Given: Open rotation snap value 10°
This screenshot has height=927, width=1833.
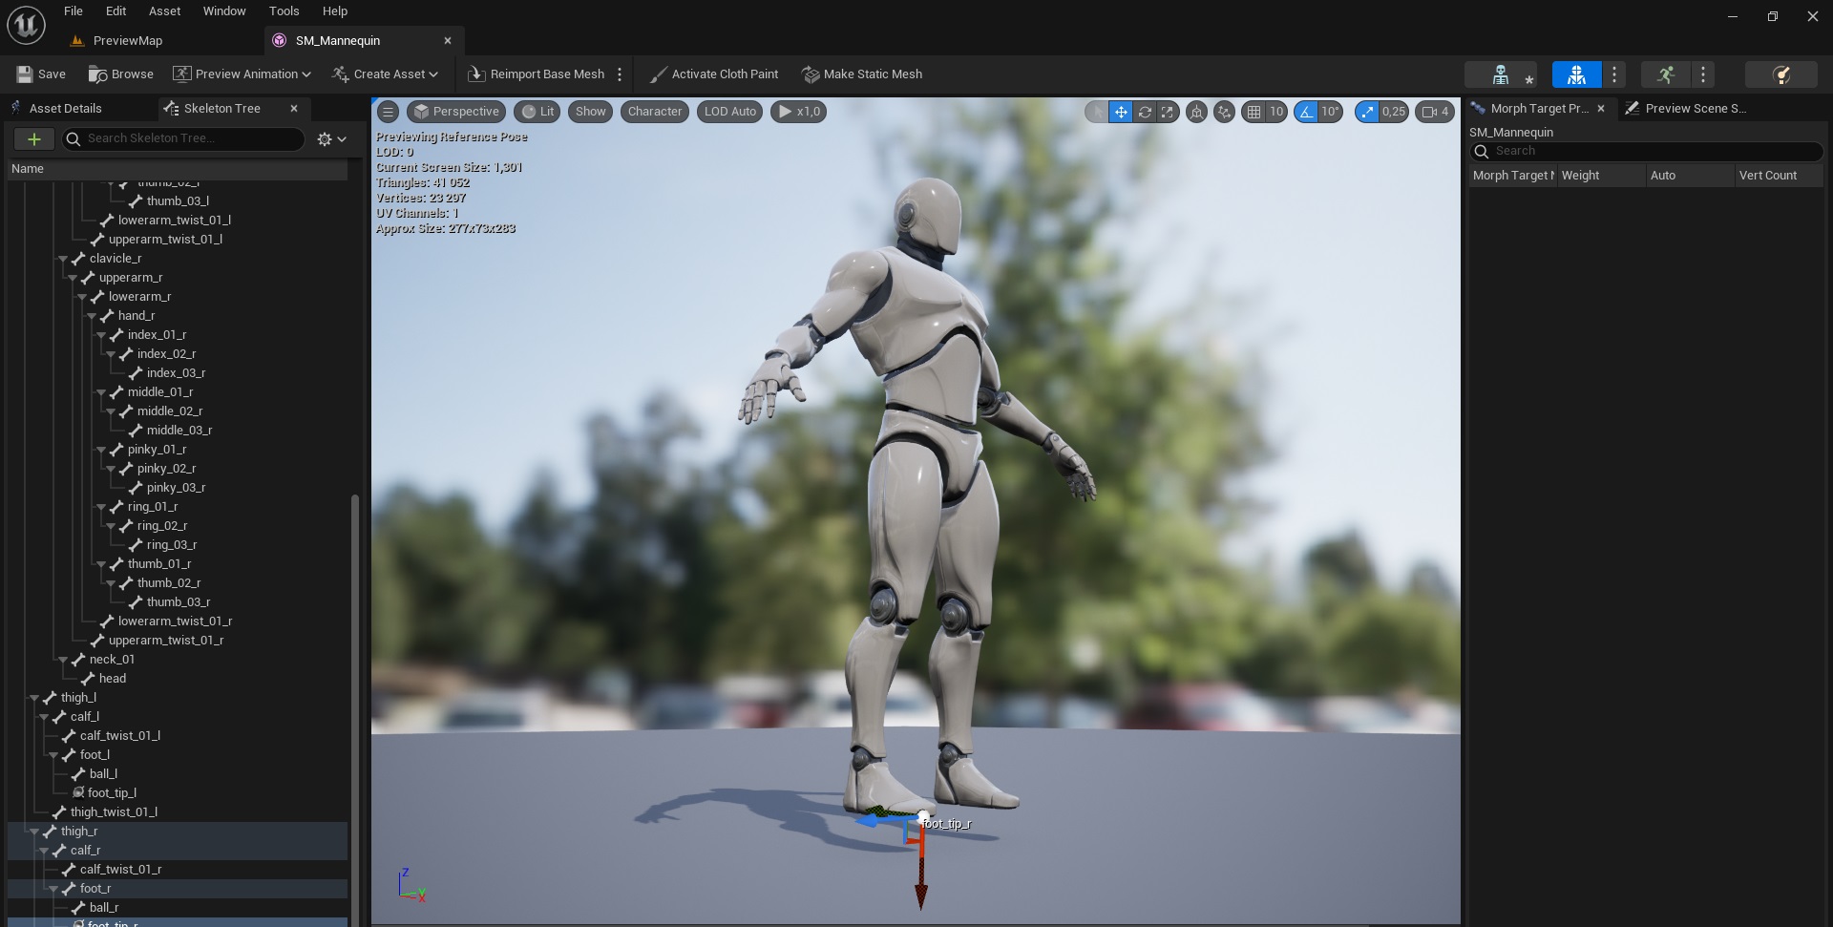Looking at the screenshot, I should point(1331,112).
